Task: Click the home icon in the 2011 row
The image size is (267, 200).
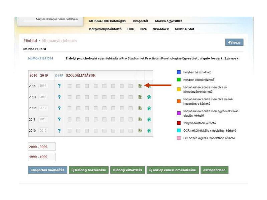Action: coord(149,119)
